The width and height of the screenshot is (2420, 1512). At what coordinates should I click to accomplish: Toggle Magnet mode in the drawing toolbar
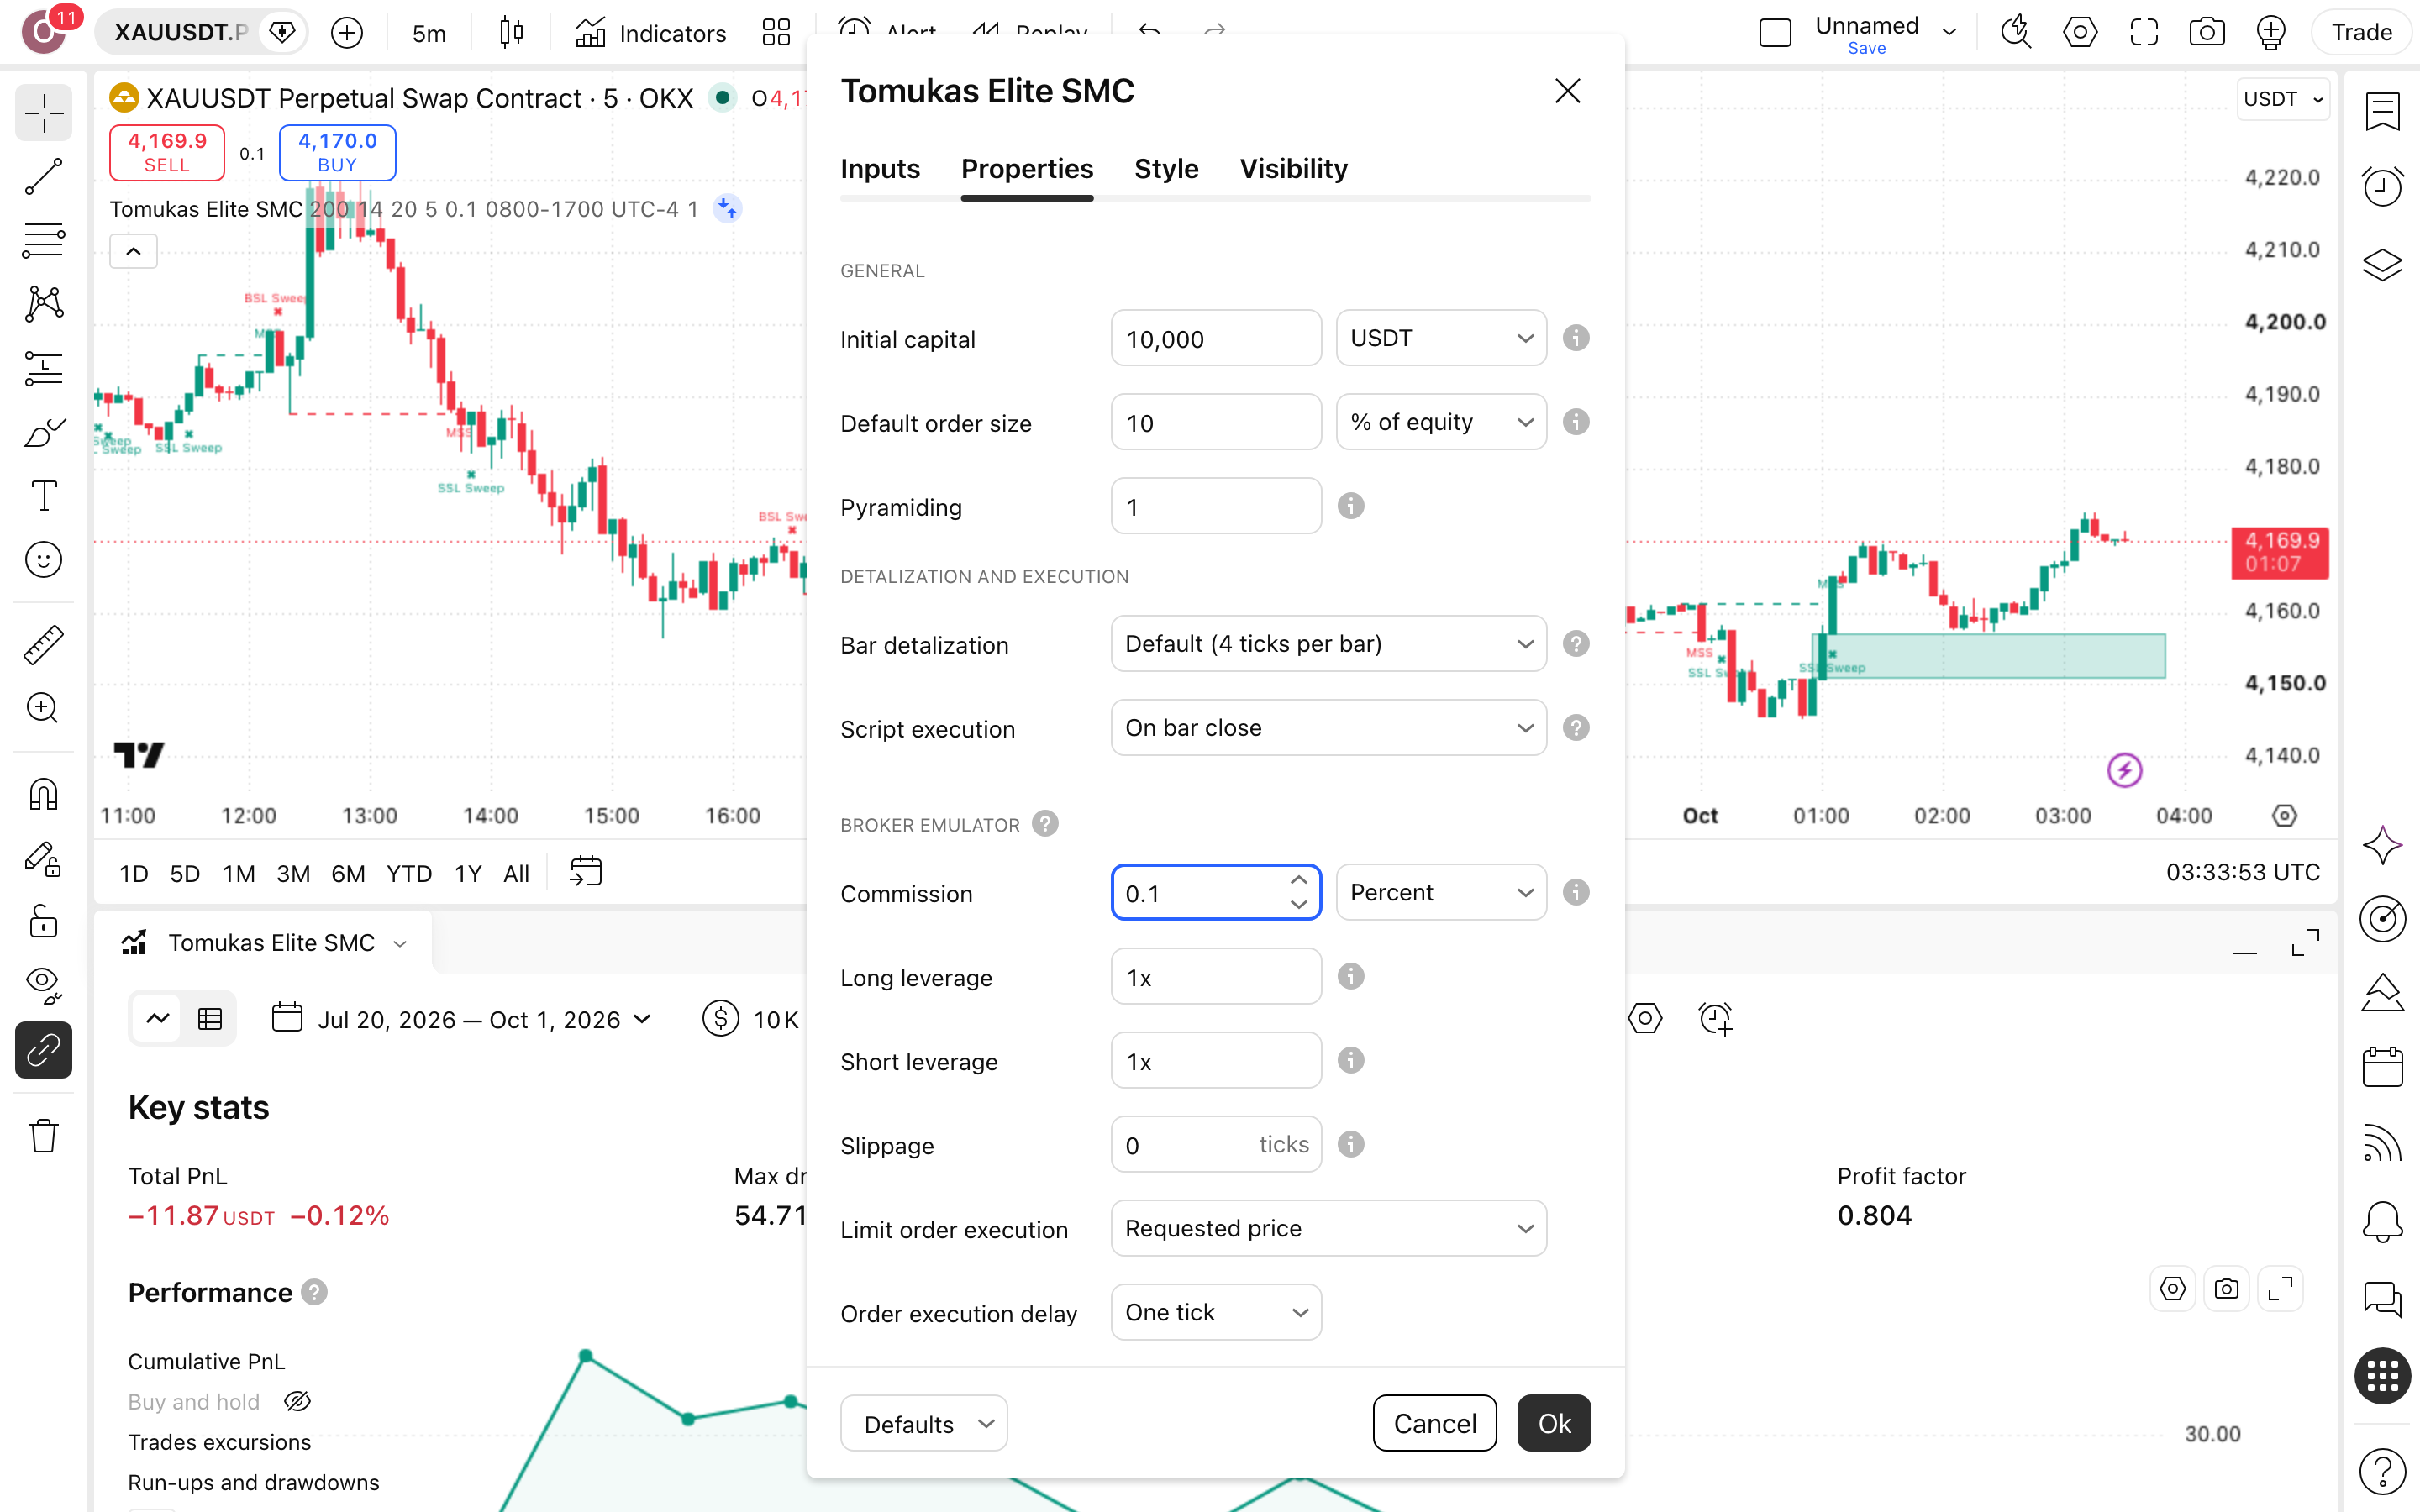pyautogui.click(x=43, y=794)
